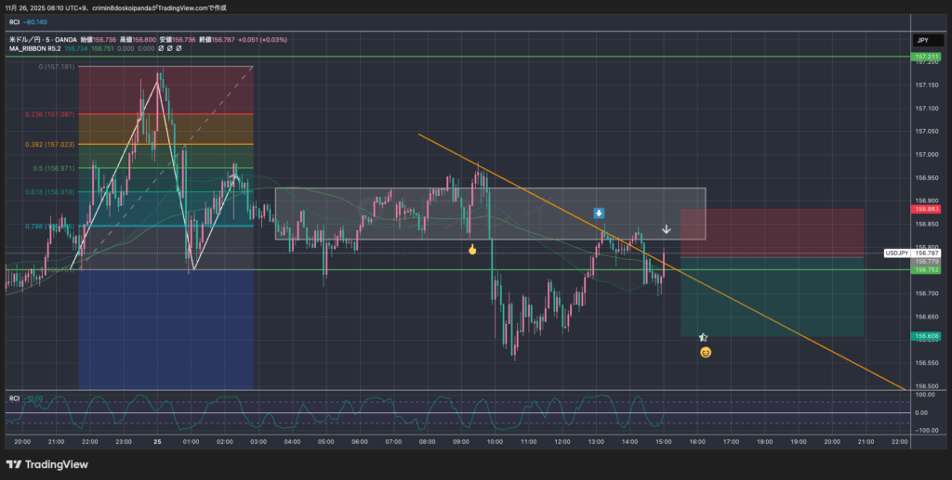This screenshot has height=480, width=952.
Task: Click the RCI indicator label at top
Action: pyautogui.click(x=14, y=21)
